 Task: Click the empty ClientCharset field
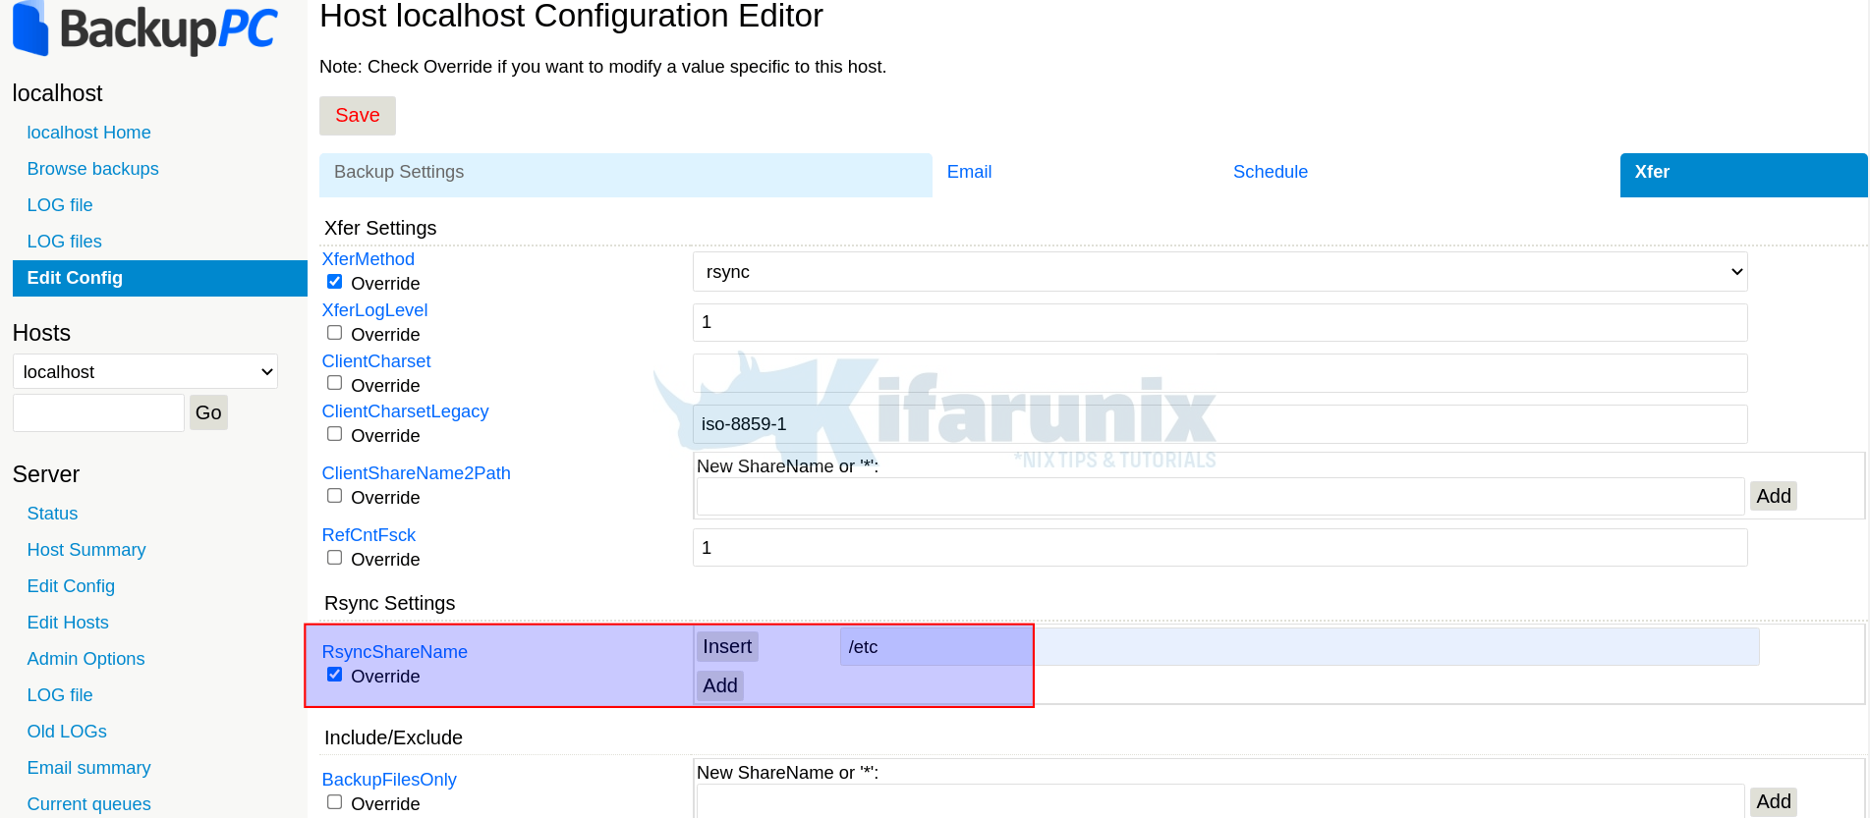tap(1220, 373)
